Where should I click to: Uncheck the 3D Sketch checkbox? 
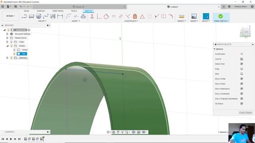(242, 104)
